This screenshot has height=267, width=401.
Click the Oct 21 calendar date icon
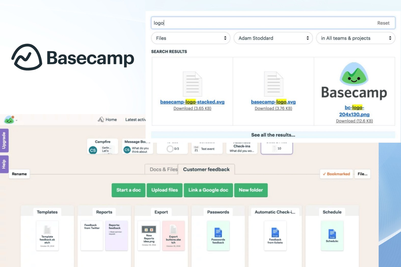click(196, 149)
